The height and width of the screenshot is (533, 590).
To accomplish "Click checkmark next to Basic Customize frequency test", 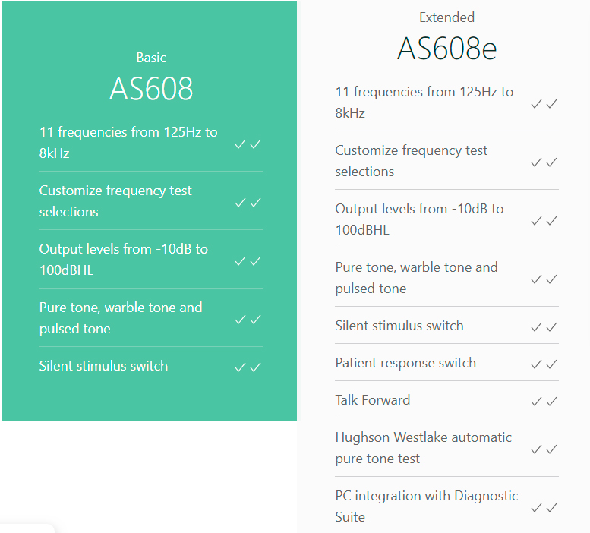I will click(248, 202).
